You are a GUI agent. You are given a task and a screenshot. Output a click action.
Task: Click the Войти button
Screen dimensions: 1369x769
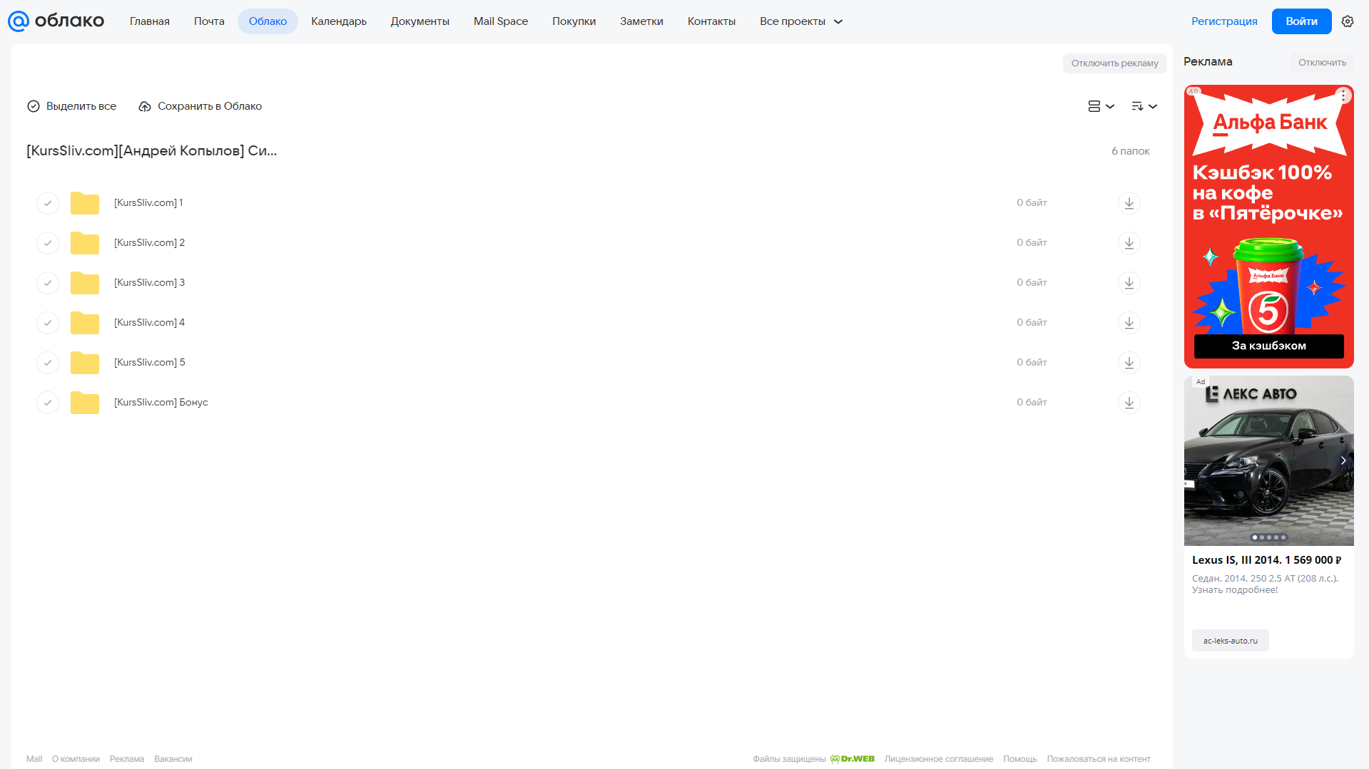(x=1301, y=21)
